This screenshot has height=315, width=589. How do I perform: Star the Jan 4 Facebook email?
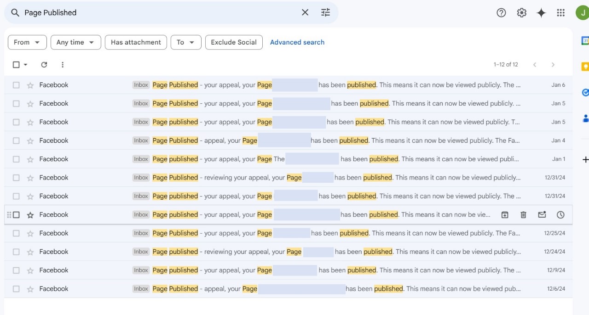click(30, 141)
